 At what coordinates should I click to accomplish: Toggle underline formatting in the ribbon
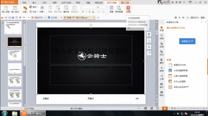click(90, 12)
